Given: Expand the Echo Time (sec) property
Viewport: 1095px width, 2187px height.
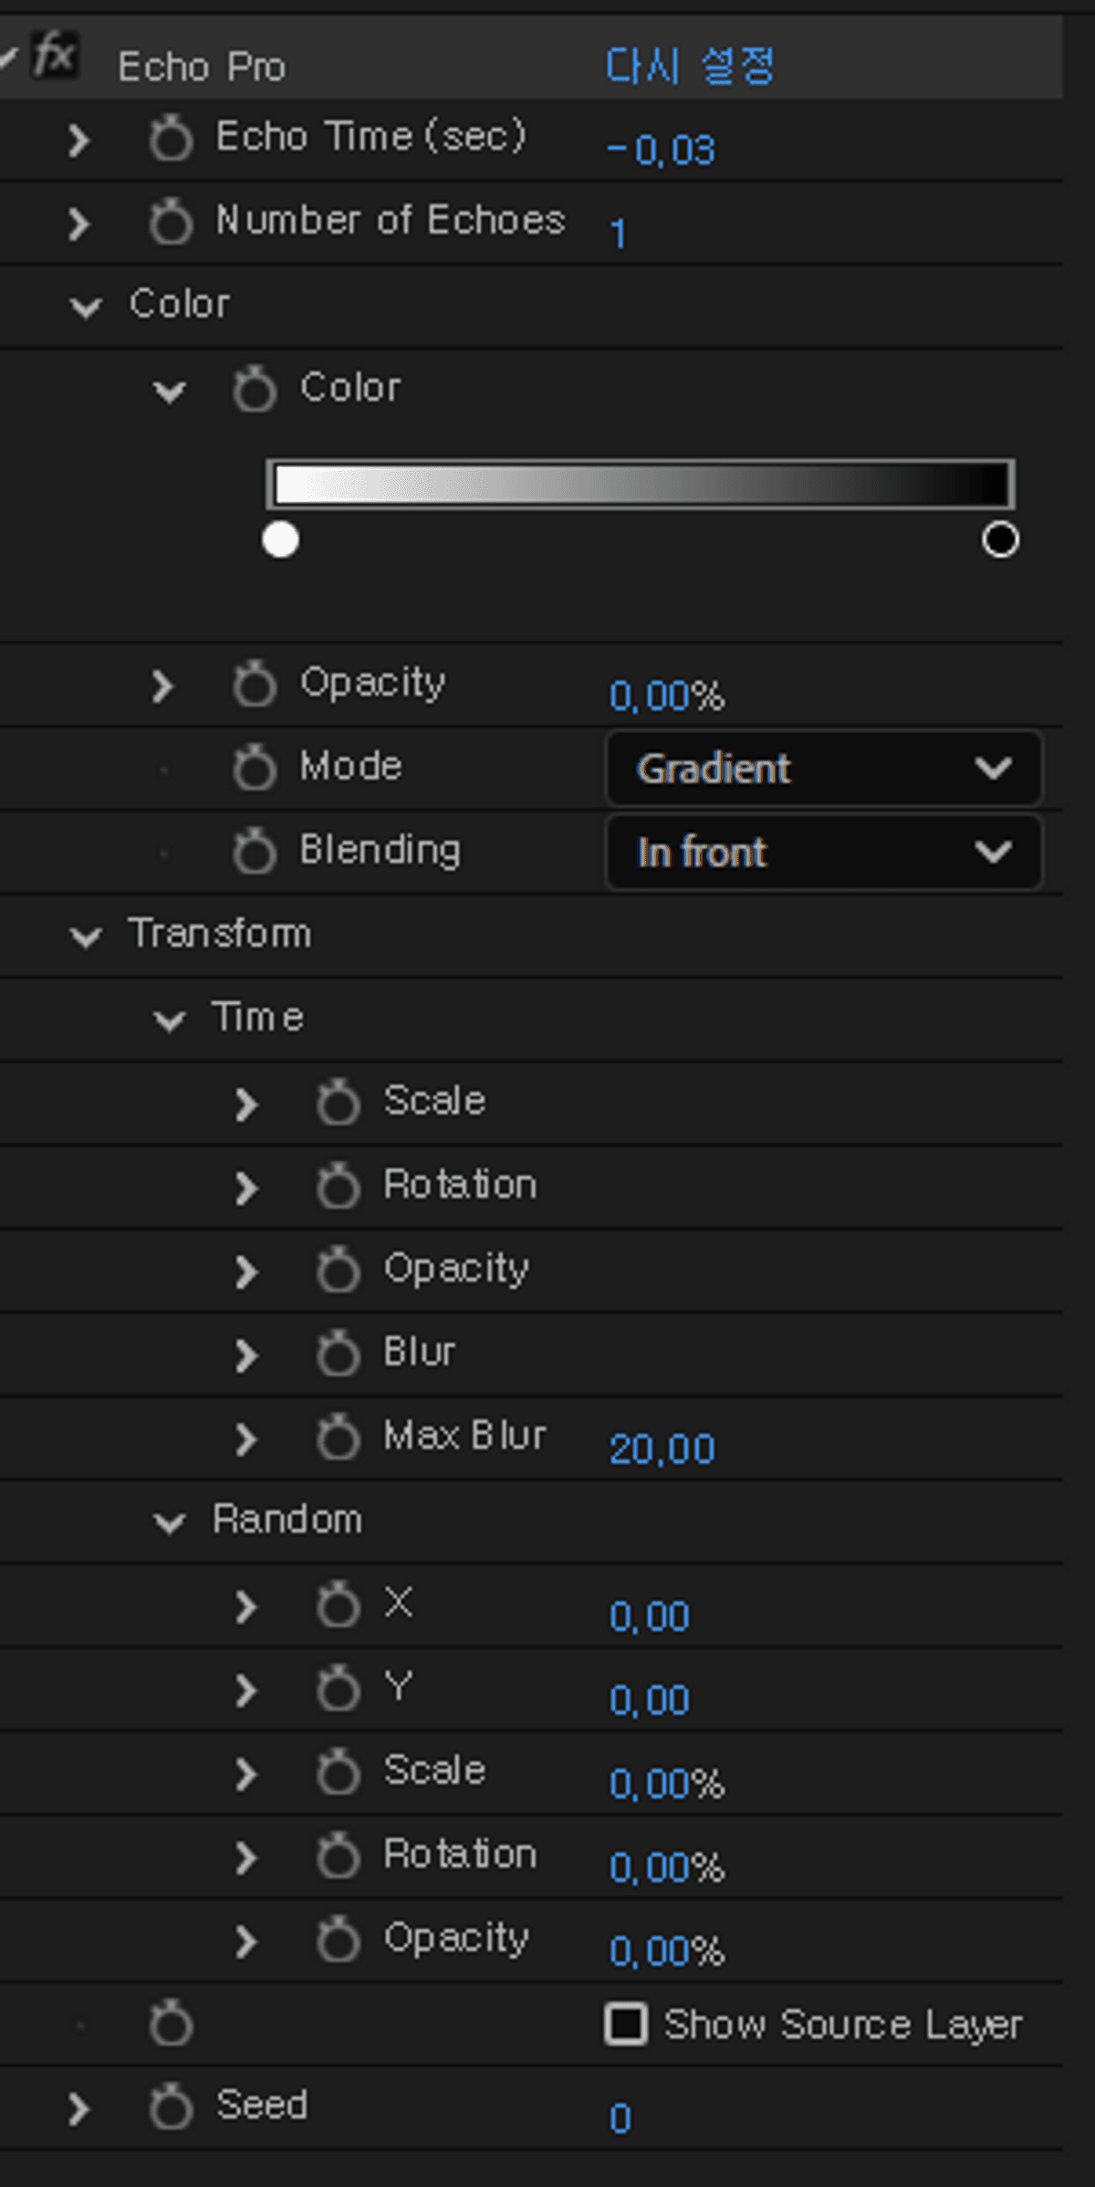Looking at the screenshot, I should tap(78, 141).
